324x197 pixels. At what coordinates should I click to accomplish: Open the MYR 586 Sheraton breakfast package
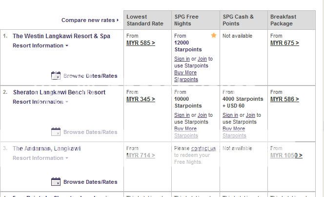pyautogui.click(x=284, y=99)
